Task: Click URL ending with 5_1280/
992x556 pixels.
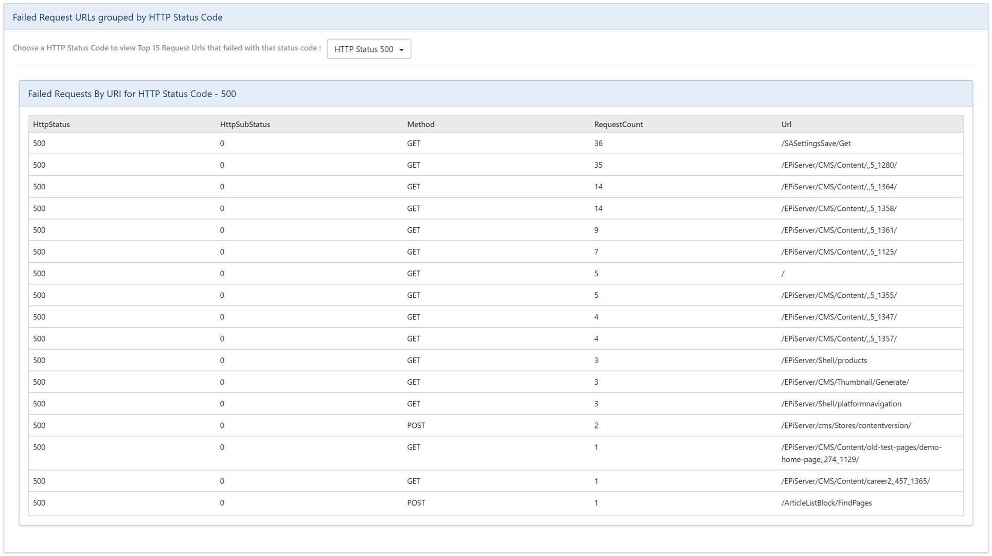Action: pyautogui.click(x=839, y=165)
